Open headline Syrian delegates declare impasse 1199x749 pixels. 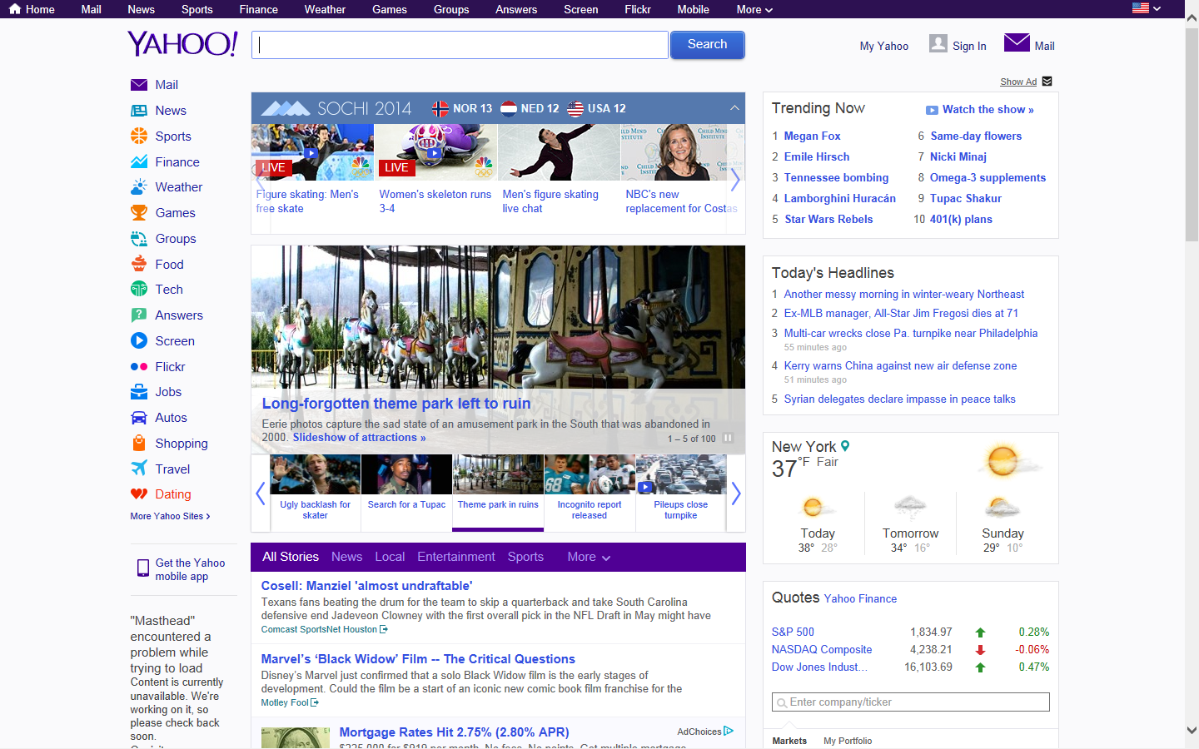[x=900, y=399]
